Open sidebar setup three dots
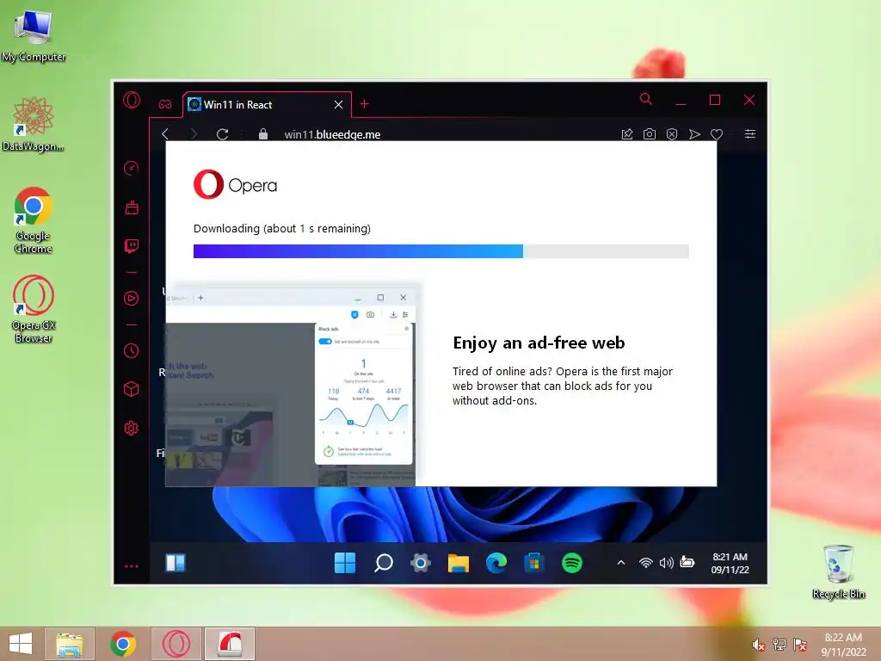Image resolution: width=881 pixels, height=661 pixels. pyautogui.click(x=132, y=566)
